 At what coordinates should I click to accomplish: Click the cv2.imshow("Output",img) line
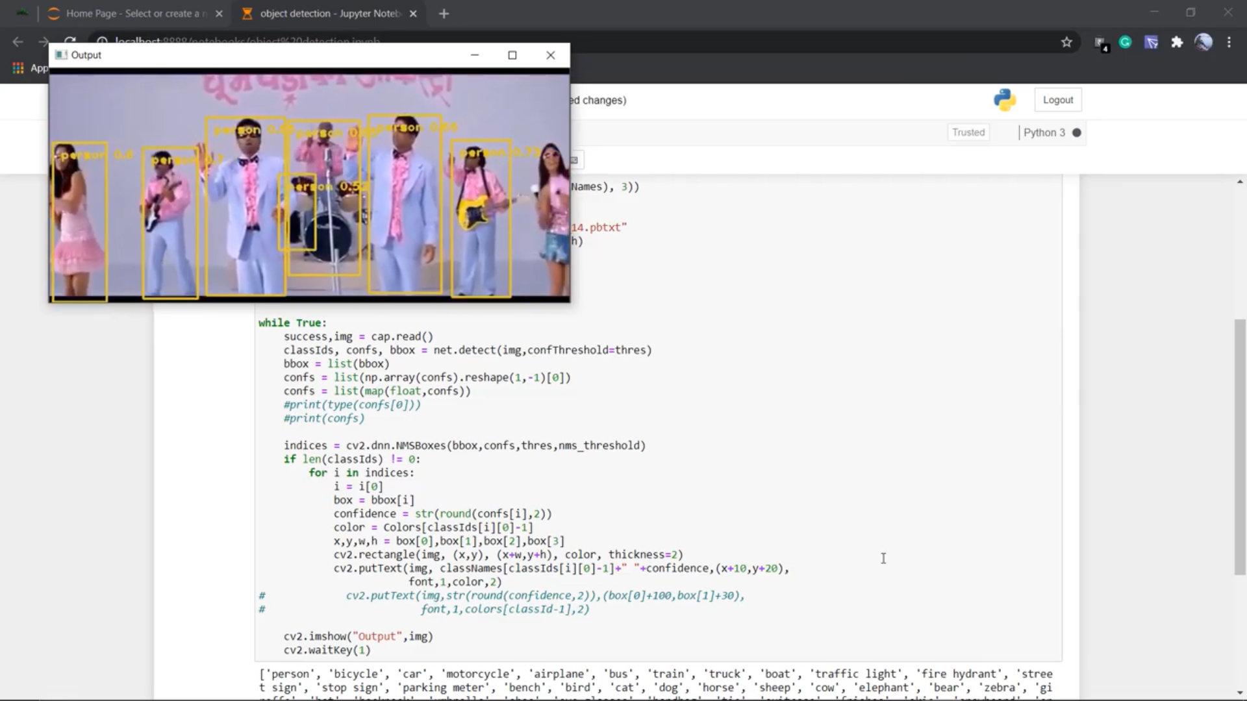[x=359, y=636]
